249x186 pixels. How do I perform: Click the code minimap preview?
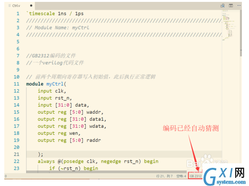(x=229, y=25)
